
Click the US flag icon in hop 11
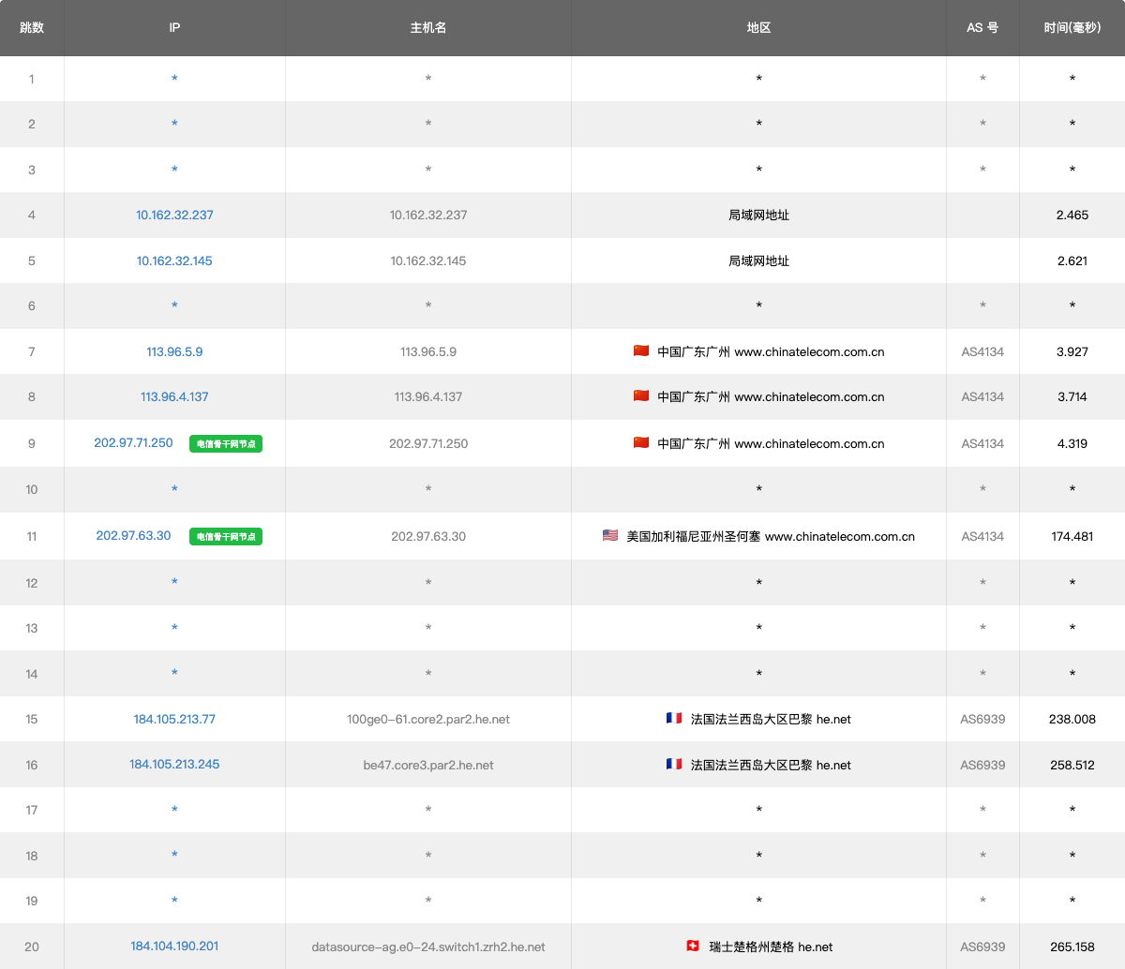pyautogui.click(x=610, y=536)
